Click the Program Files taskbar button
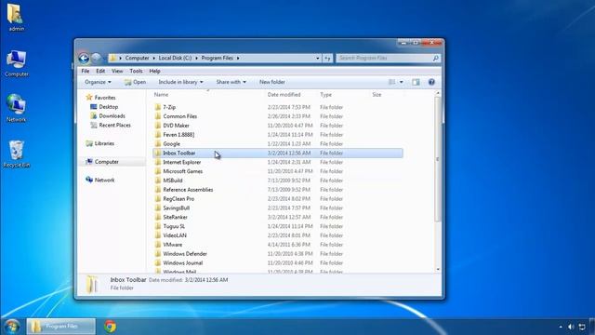Viewport: 595px width, 335px height. pyautogui.click(x=61, y=327)
